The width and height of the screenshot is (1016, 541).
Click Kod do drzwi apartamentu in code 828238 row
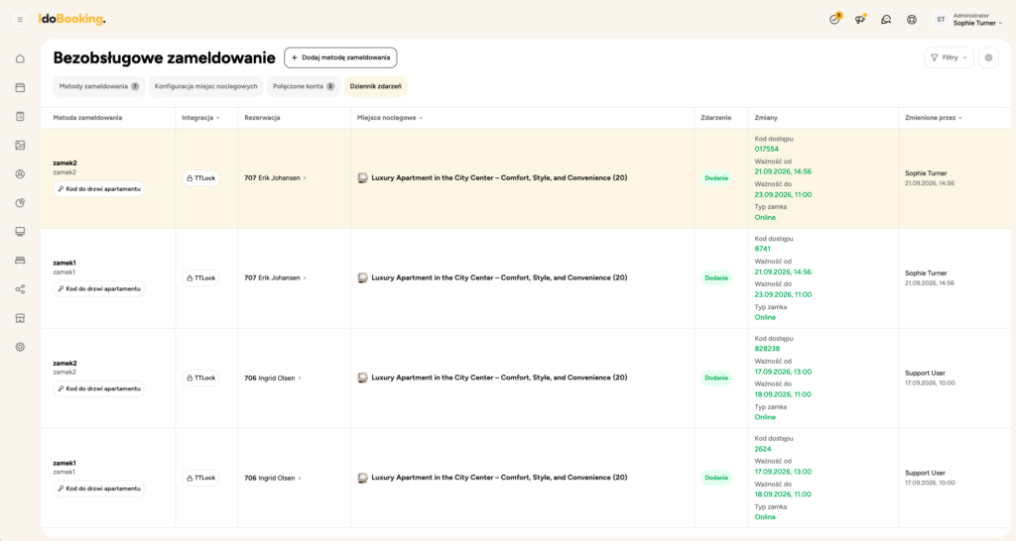pos(99,389)
